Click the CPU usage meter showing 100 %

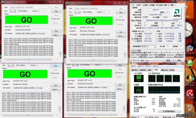pyautogui.click(x=138, y=78)
